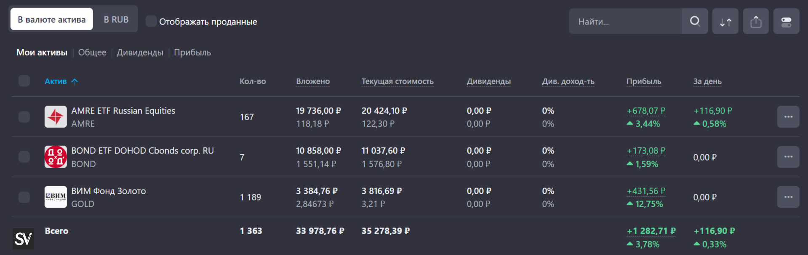Click the ВИМ Фонд Золото logo

coord(56,197)
